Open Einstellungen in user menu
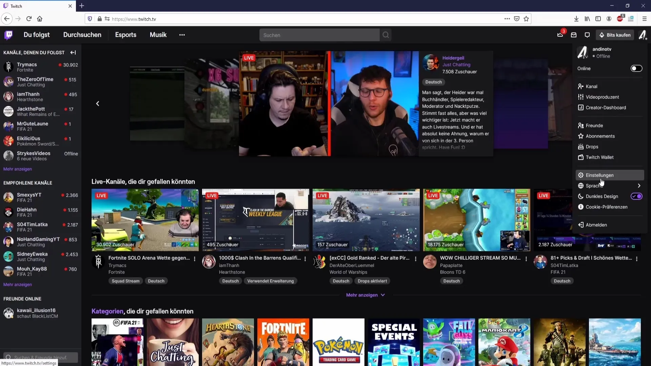 tap(610, 175)
